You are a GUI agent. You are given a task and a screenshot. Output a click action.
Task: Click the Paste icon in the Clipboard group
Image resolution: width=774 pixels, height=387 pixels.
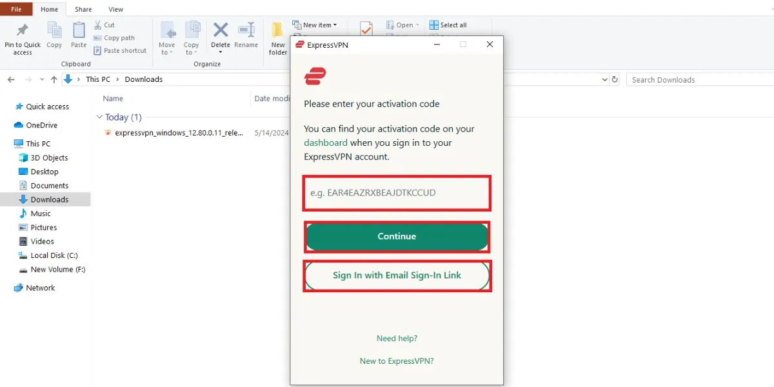79,35
